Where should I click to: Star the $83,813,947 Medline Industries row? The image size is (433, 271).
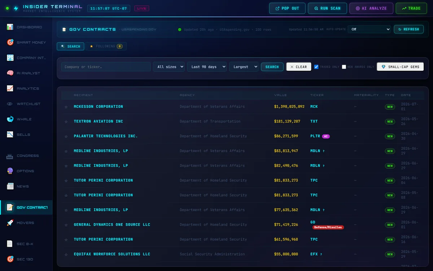coord(66,151)
